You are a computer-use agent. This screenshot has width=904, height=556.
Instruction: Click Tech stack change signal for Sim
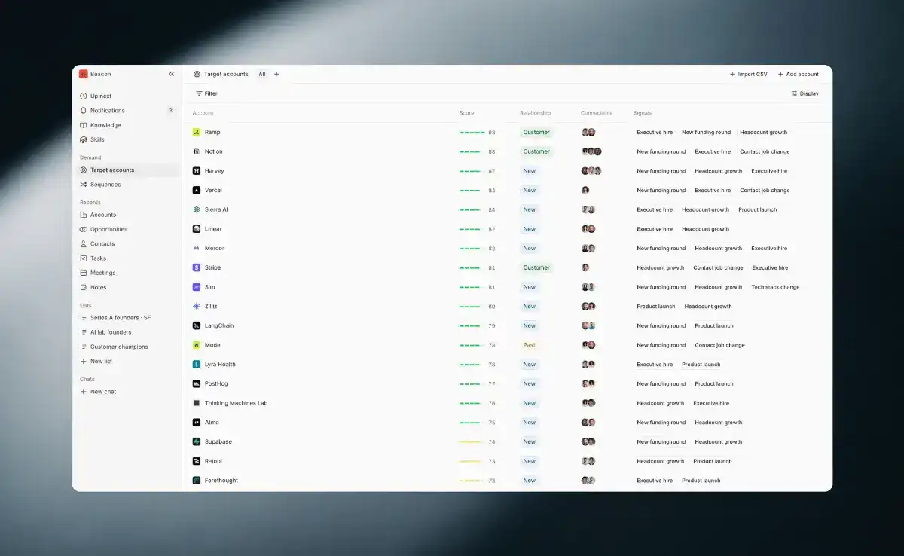[775, 287]
